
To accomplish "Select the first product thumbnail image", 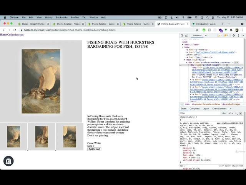I will tap(13, 136).
